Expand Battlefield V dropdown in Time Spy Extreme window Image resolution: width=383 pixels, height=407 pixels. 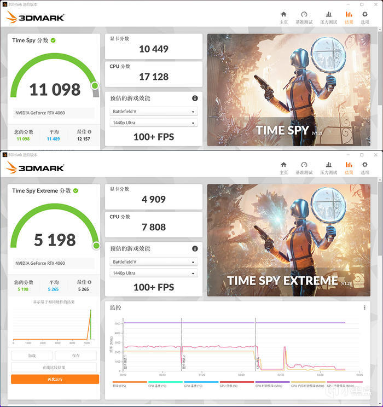[x=153, y=262]
